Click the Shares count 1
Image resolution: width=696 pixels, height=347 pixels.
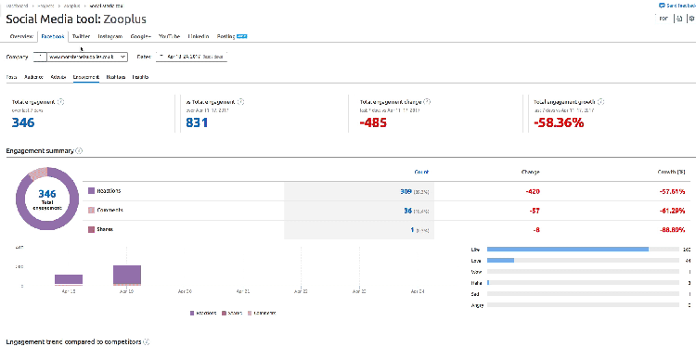tap(412, 230)
